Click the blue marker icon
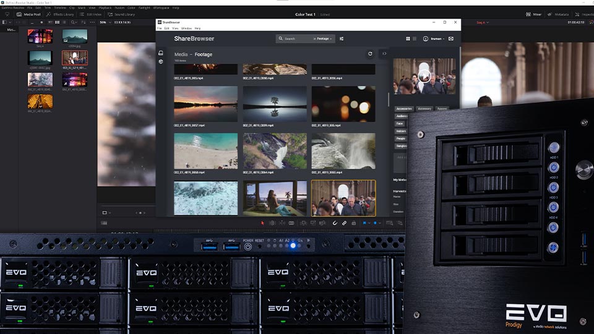594x334 pixels. click(x=375, y=223)
